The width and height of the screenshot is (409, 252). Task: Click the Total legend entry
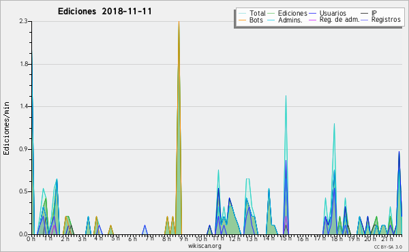pyautogui.click(x=252, y=13)
